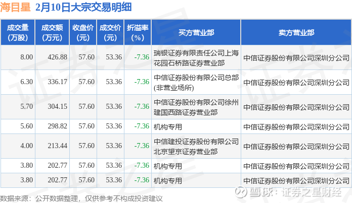Click the 数据来源 disclaimer footer text
352x203 pixels.
[81, 198]
